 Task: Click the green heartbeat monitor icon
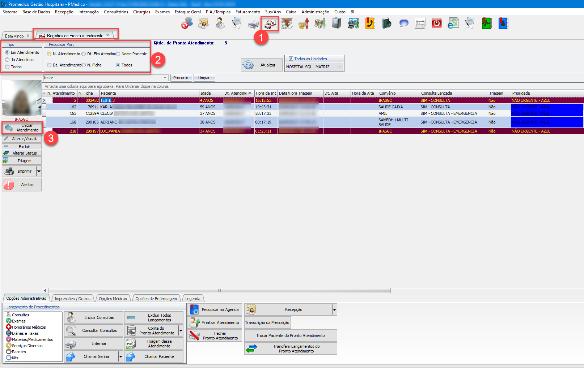click(486, 23)
